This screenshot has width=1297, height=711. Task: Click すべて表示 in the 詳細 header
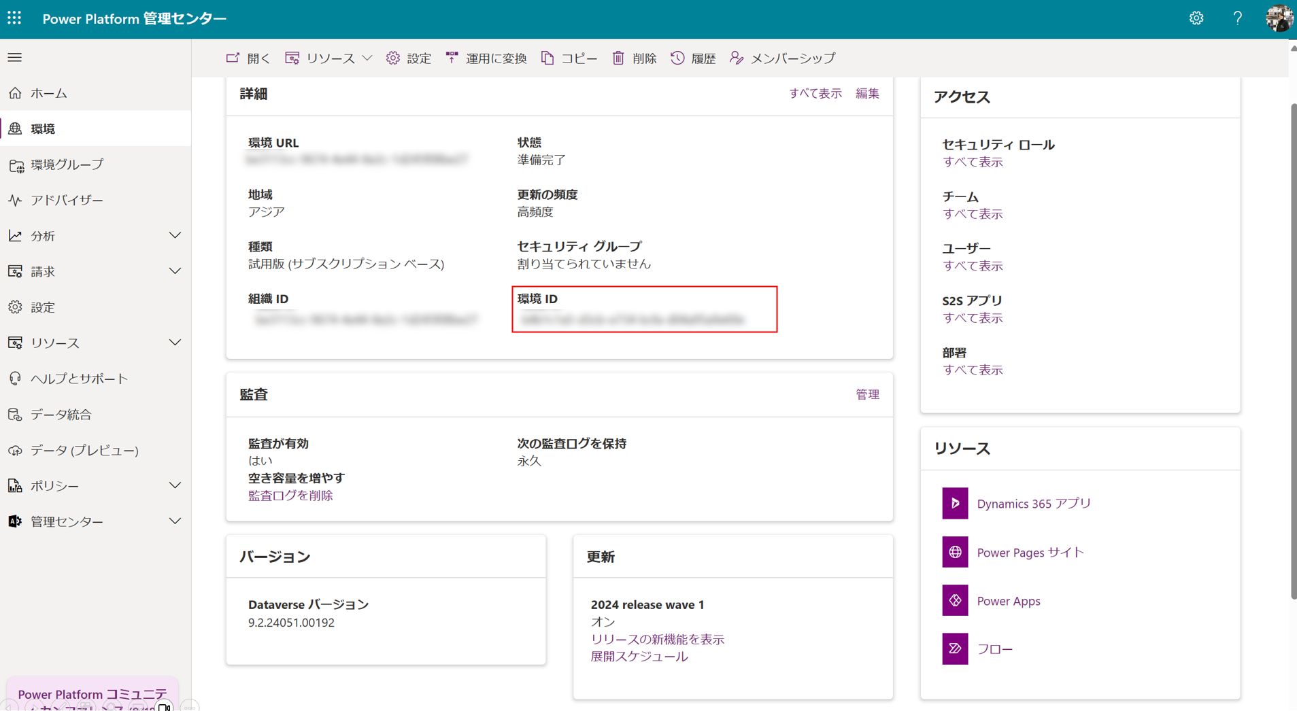815,94
